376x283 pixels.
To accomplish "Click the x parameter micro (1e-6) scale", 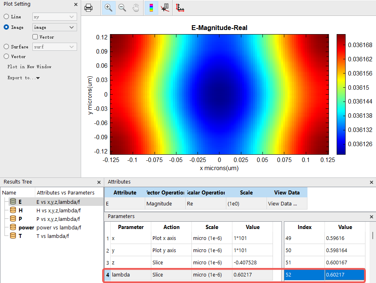I will point(212,238).
